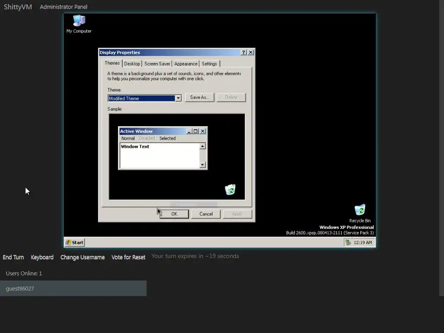Click the Normal menu item in sample window
Image resolution: width=444 pixels, height=333 pixels.
pyautogui.click(x=128, y=138)
